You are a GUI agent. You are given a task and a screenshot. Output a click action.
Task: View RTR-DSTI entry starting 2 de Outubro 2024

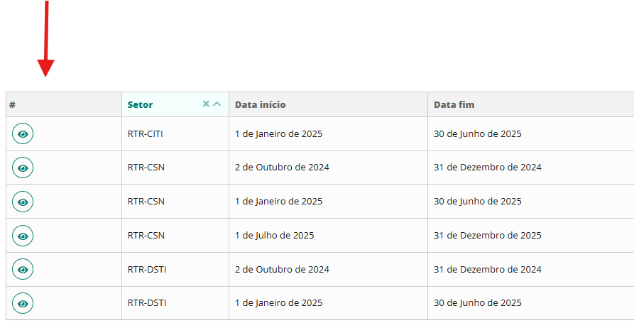pyautogui.click(x=23, y=270)
